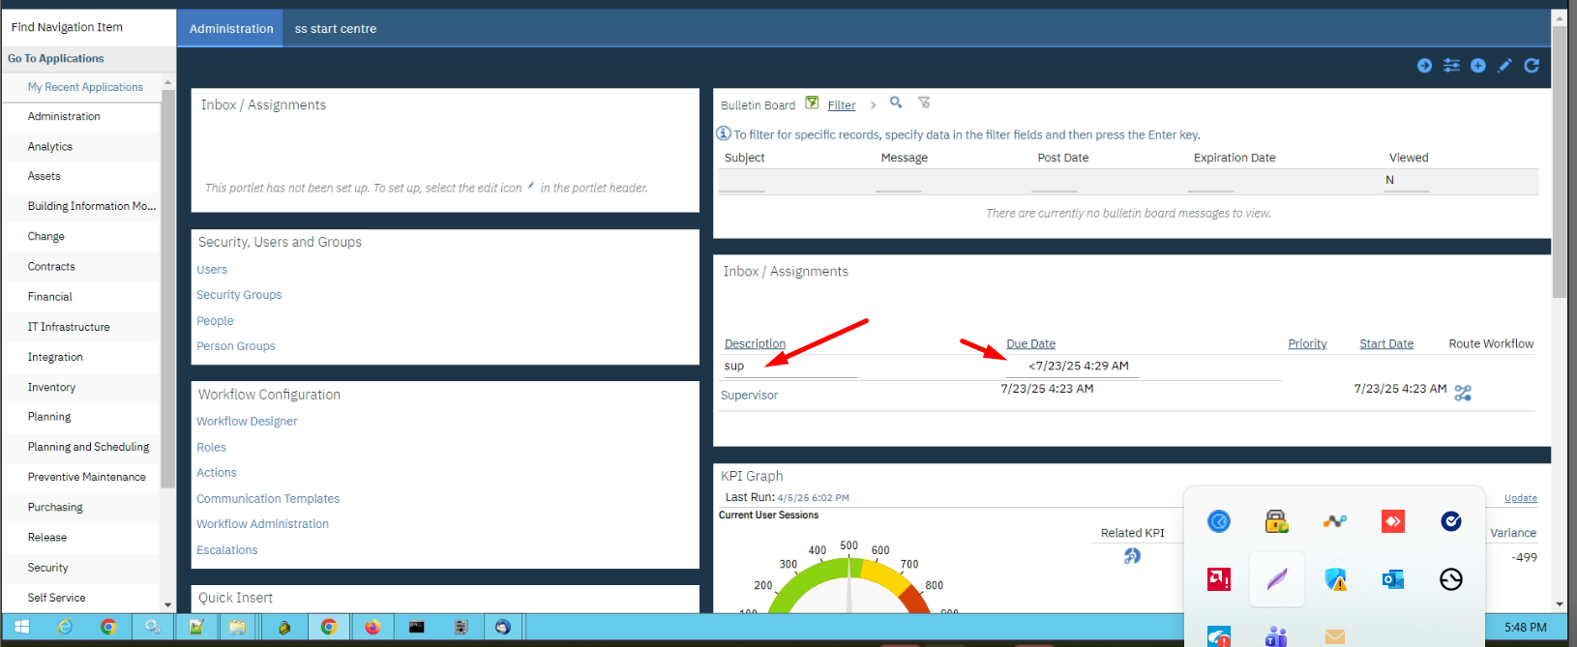This screenshot has height=647, width=1577.
Task: Click the Microsoft Teams tray icon
Action: click(1277, 636)
